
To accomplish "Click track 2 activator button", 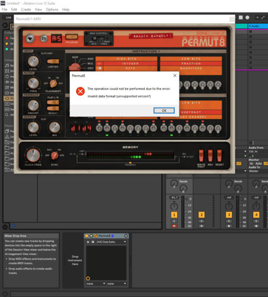I will (x=201, y=215).
